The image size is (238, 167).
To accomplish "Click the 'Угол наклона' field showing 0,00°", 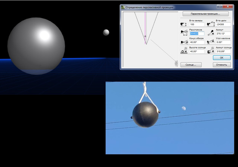I will pyautogui.click(x=223, y=42).
